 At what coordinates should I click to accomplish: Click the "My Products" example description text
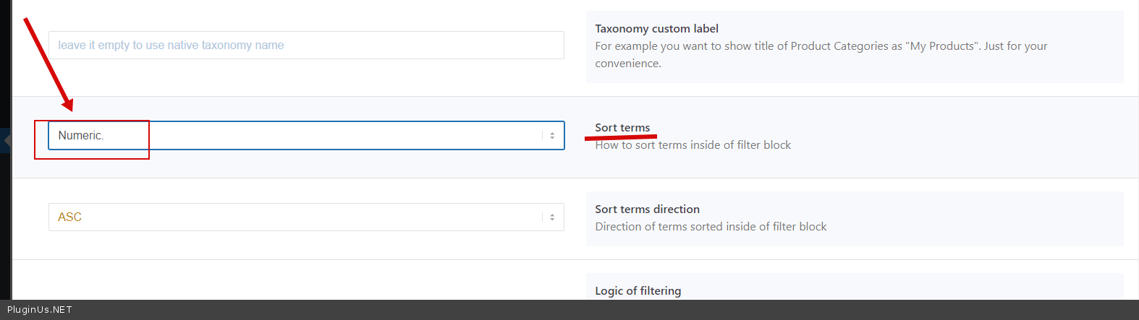821,46
